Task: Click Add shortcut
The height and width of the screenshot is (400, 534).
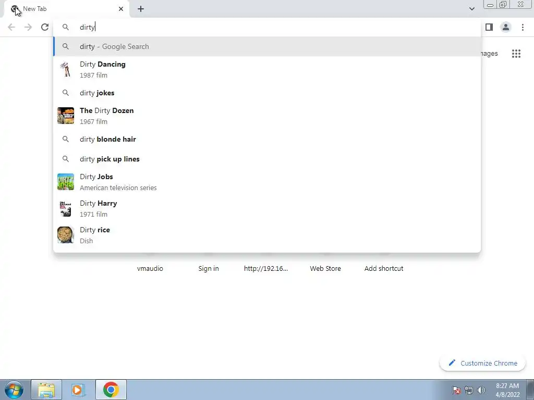Action: click(384, 268)
